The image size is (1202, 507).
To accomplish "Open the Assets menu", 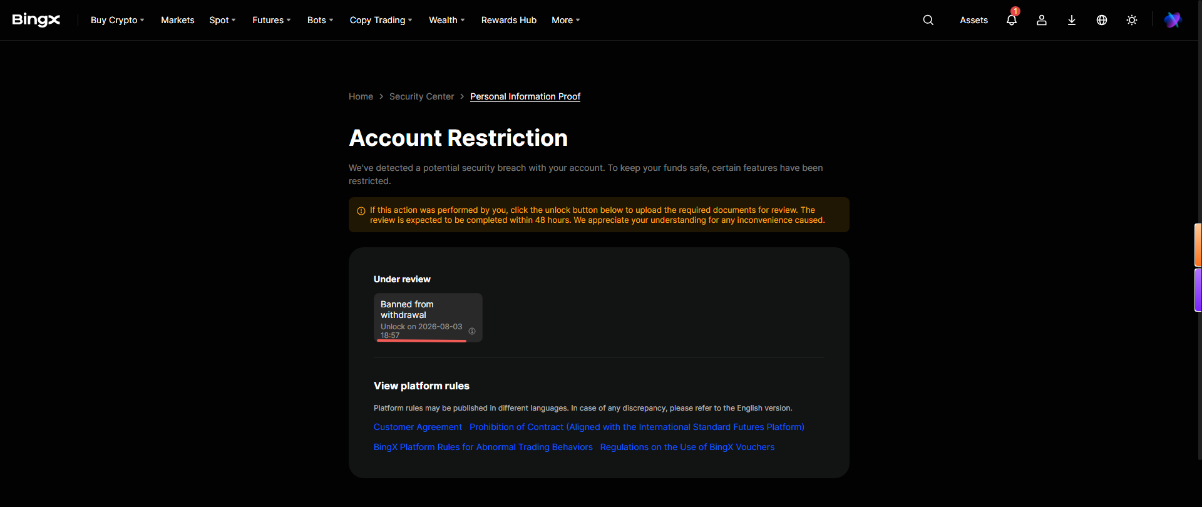I will point(974,20).
